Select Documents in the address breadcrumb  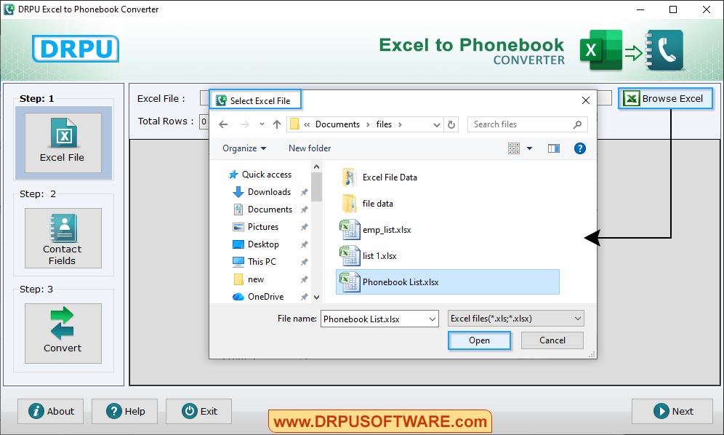339,124
